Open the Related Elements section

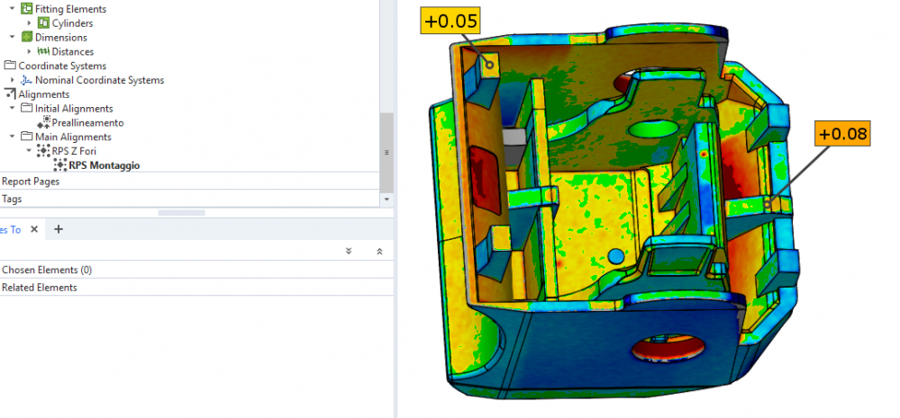197,288
